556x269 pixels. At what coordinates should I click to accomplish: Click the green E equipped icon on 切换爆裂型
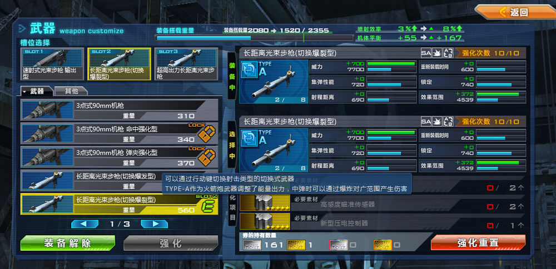(208, 206)
